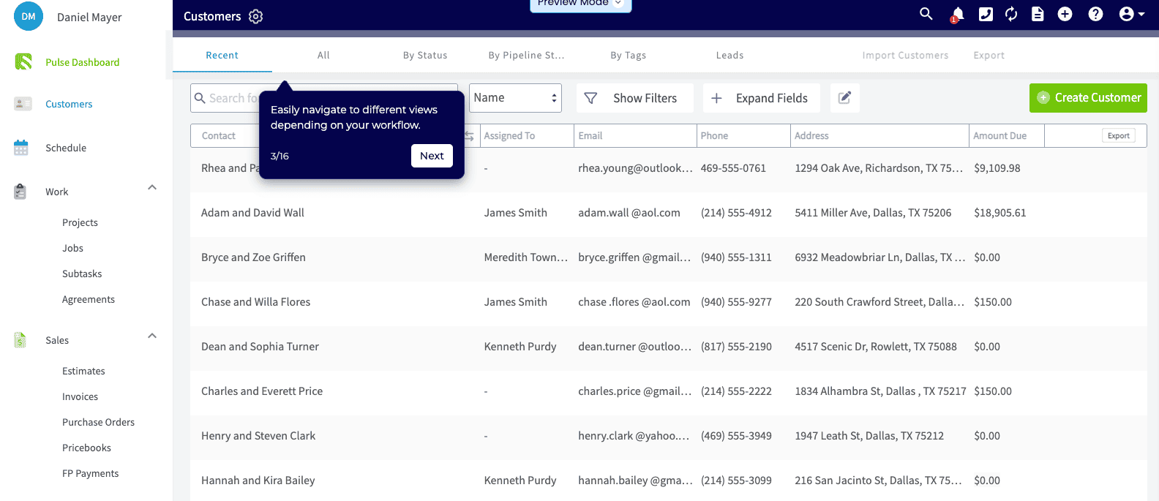Open Jobs in the sidebar
Screen dimensions: 1159x501
(x=72, y=248)
